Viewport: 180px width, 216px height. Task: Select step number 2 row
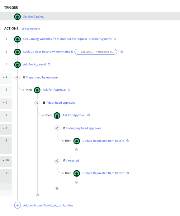6,52
